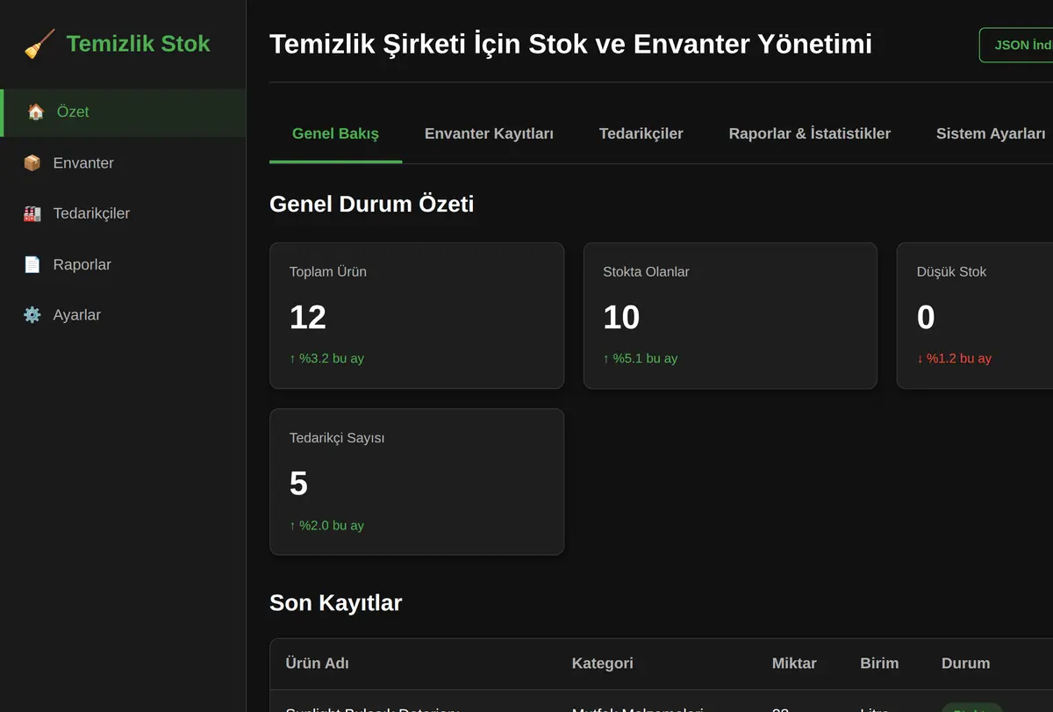This screenshot has width=1053, height=712.
Task: Click the value 10 in Stokta Olanlar
Action: (x=621, y=317)
